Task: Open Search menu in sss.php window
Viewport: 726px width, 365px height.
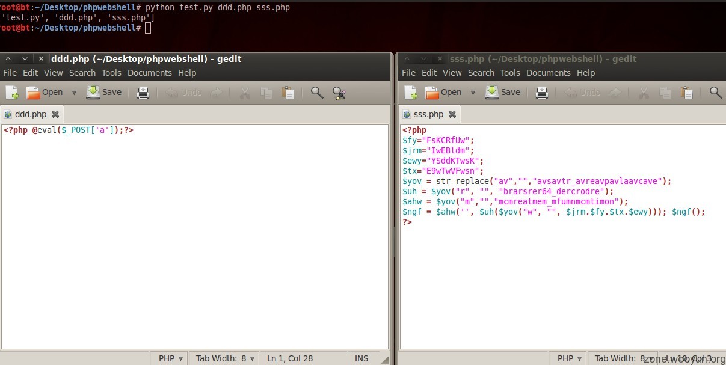Action: 481,73
